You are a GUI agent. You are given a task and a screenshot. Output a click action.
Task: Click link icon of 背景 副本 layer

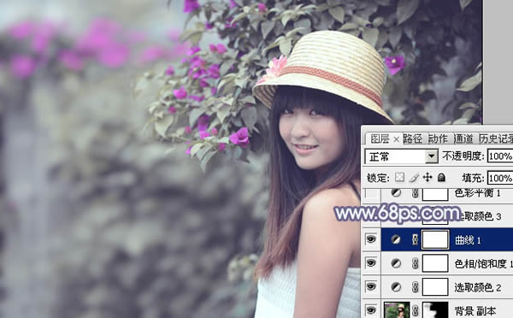pos(415,310)
